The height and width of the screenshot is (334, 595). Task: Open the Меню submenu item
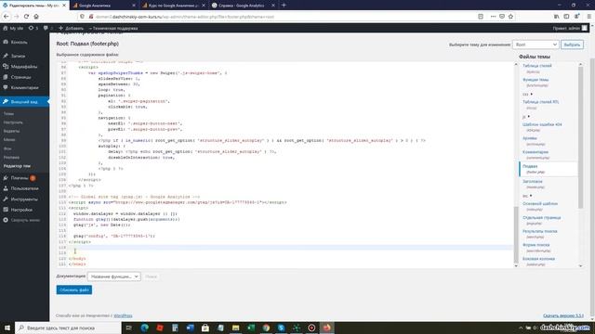(9, 140)
